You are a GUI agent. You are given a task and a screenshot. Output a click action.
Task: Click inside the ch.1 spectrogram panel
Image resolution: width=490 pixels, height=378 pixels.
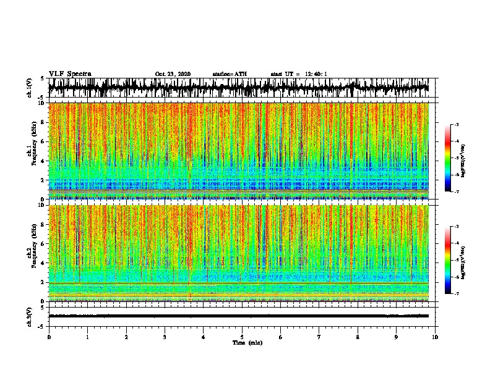(x=238, y=151)
